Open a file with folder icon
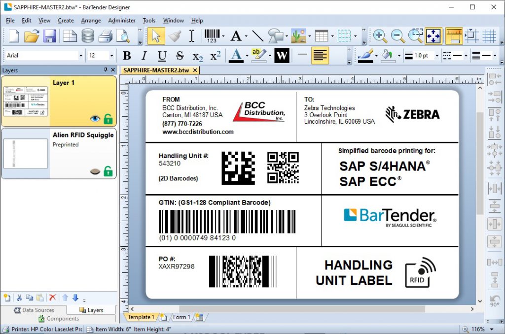 point(32,36)
